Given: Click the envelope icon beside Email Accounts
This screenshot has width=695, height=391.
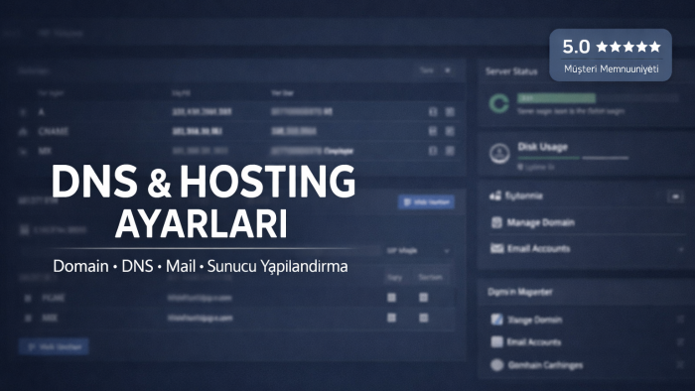Looking at the screenshot, I should click(496, 248).
